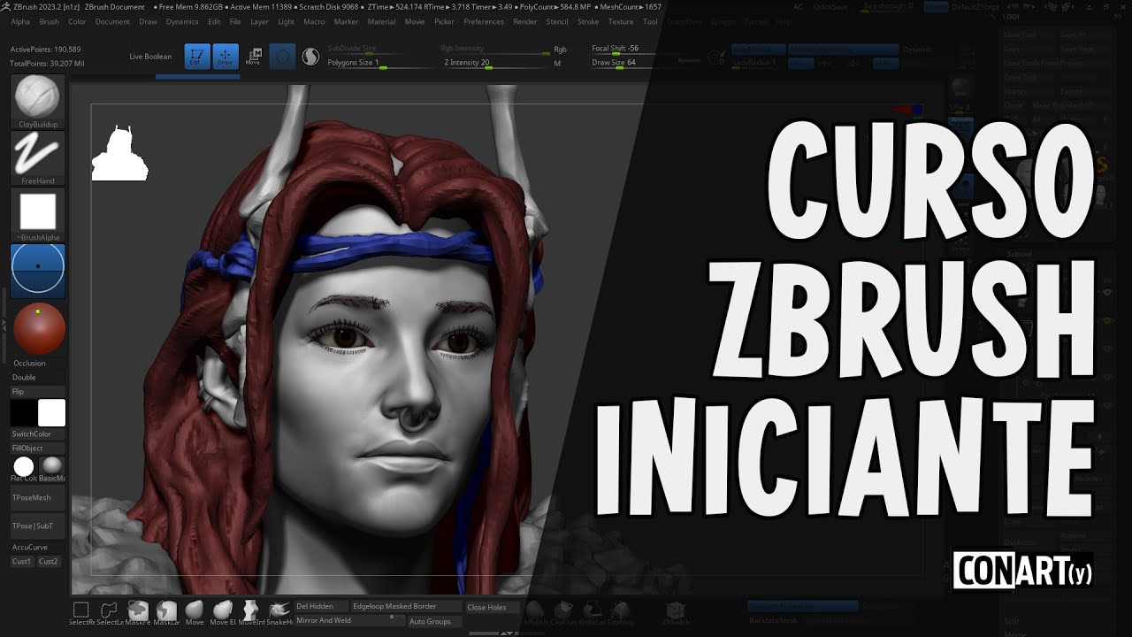Open the Material menu
Viewport: 1132px width, 637px height.
[381, 21]
